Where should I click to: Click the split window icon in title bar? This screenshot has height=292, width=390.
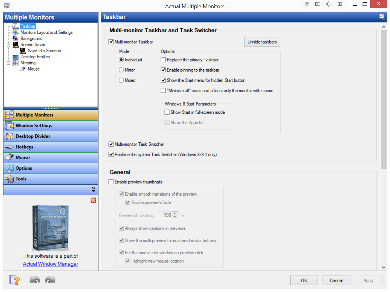318,4
